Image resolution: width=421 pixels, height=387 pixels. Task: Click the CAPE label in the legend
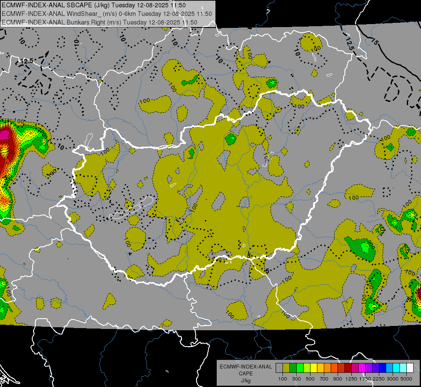246,373
